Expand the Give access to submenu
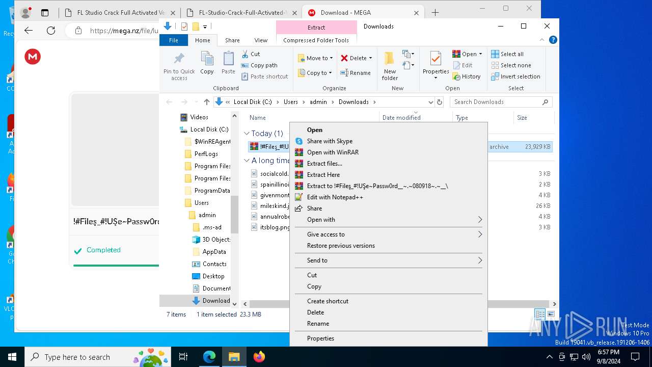This screenshot has height=367, width=652. tap(388, 234)
